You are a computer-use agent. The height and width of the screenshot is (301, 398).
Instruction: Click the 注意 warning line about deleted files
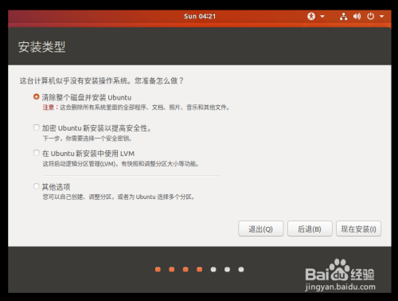tap(136, 107)
